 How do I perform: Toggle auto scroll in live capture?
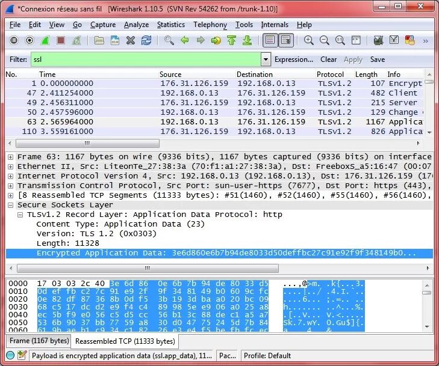point(286,40)
